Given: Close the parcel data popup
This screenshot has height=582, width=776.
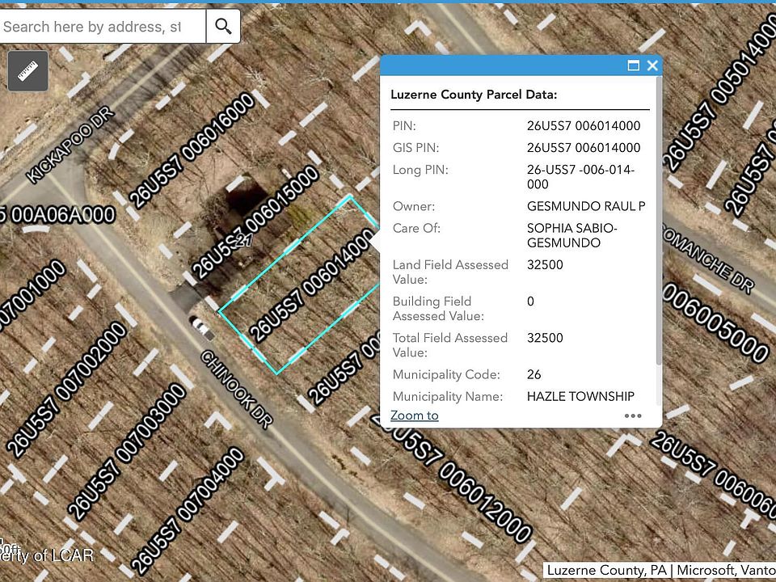Looking at the screenshot, I should click(x=652, y=65).
